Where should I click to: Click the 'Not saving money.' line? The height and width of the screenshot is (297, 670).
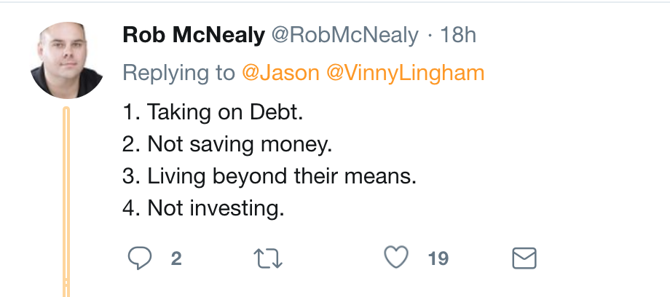tap(226, 144)
